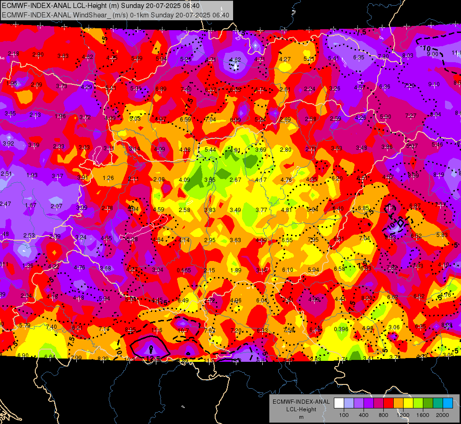461x424 pixels.
Task: Click the 0.665 wind shear value
Action: click(x=184, y=270)
